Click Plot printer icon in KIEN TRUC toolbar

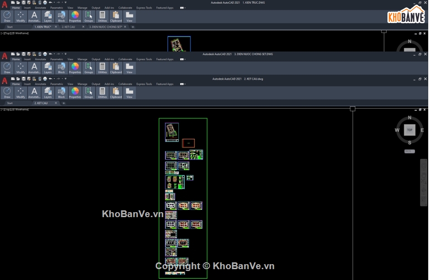coord(45,2)
